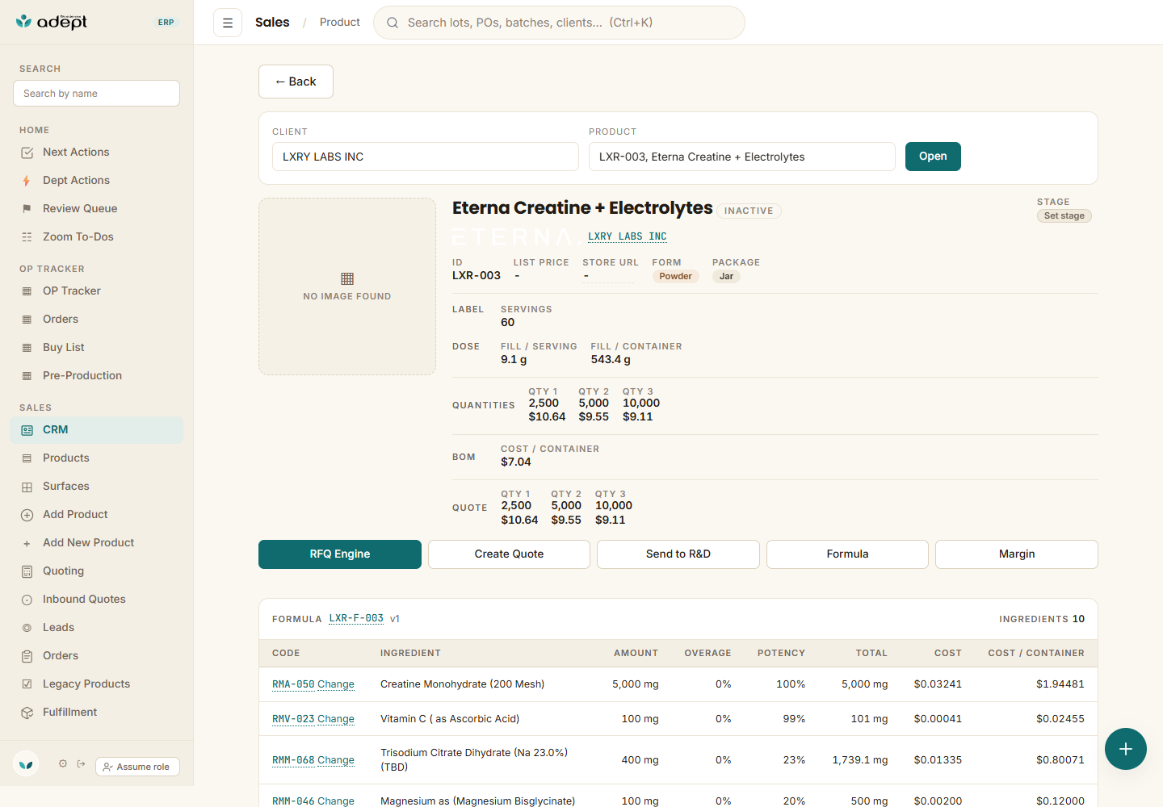Click the Add Product circled plus icon
This screenshot has width=1163, height=807.
coord(27,515)
